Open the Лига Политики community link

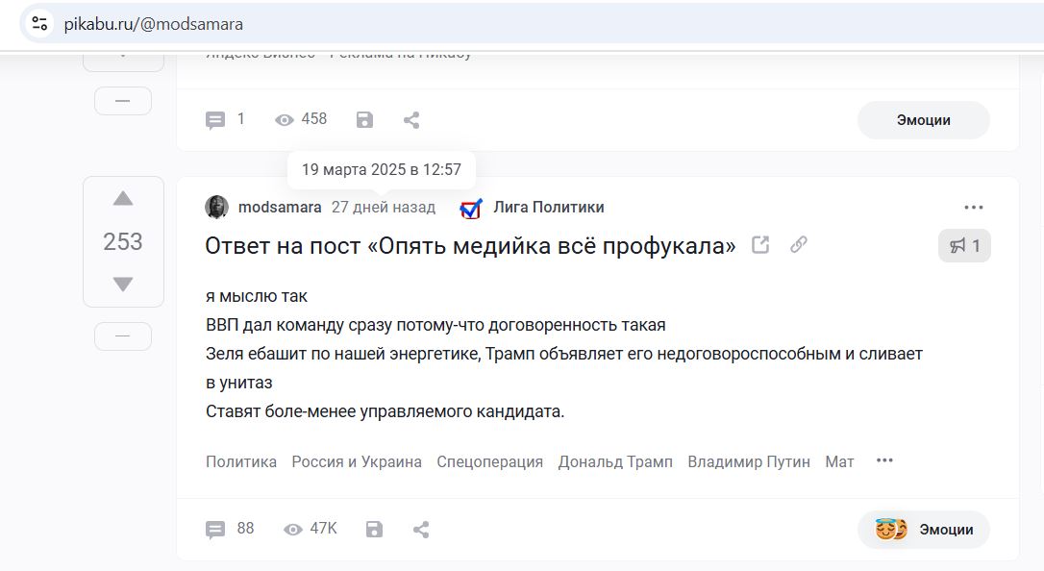click(549, 208)
